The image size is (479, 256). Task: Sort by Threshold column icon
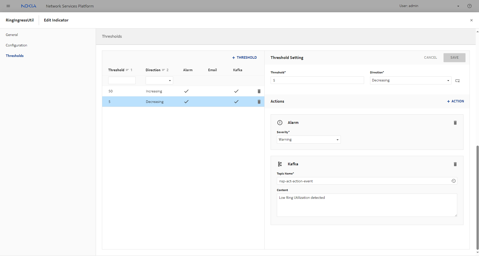coord(127,70)
